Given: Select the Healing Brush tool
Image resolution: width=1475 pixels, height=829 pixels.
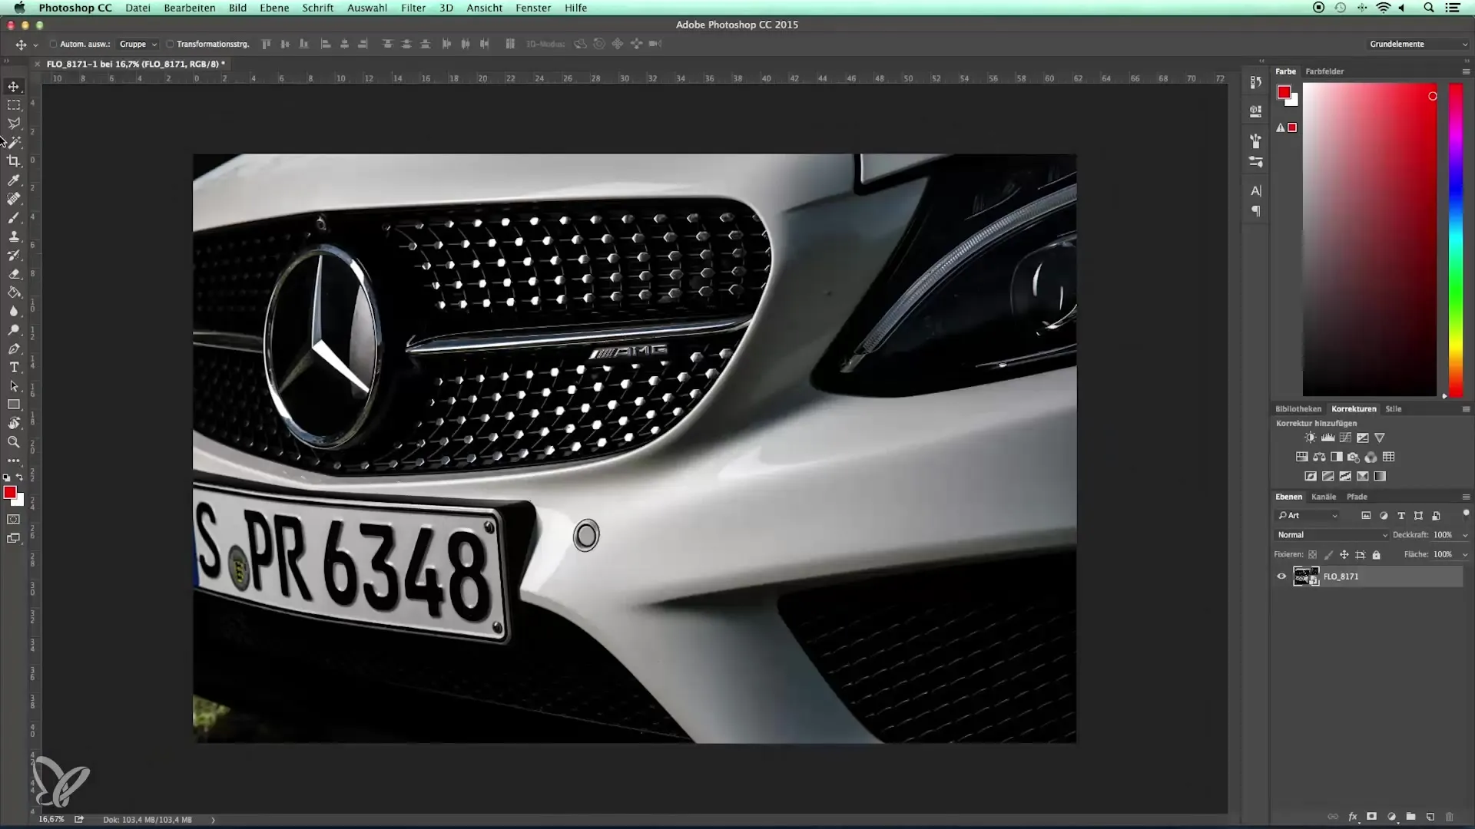Looking at the screenshot, I should (14, 199).
